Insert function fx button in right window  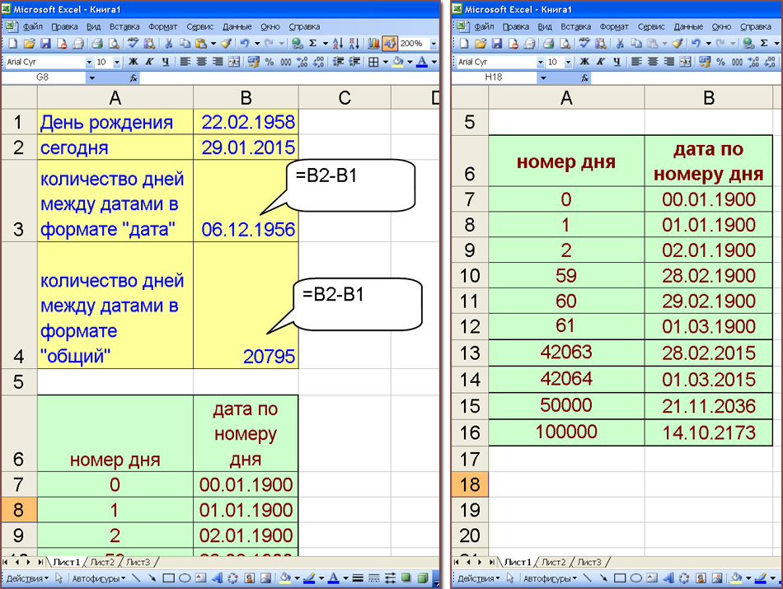[x=584, y=77]
